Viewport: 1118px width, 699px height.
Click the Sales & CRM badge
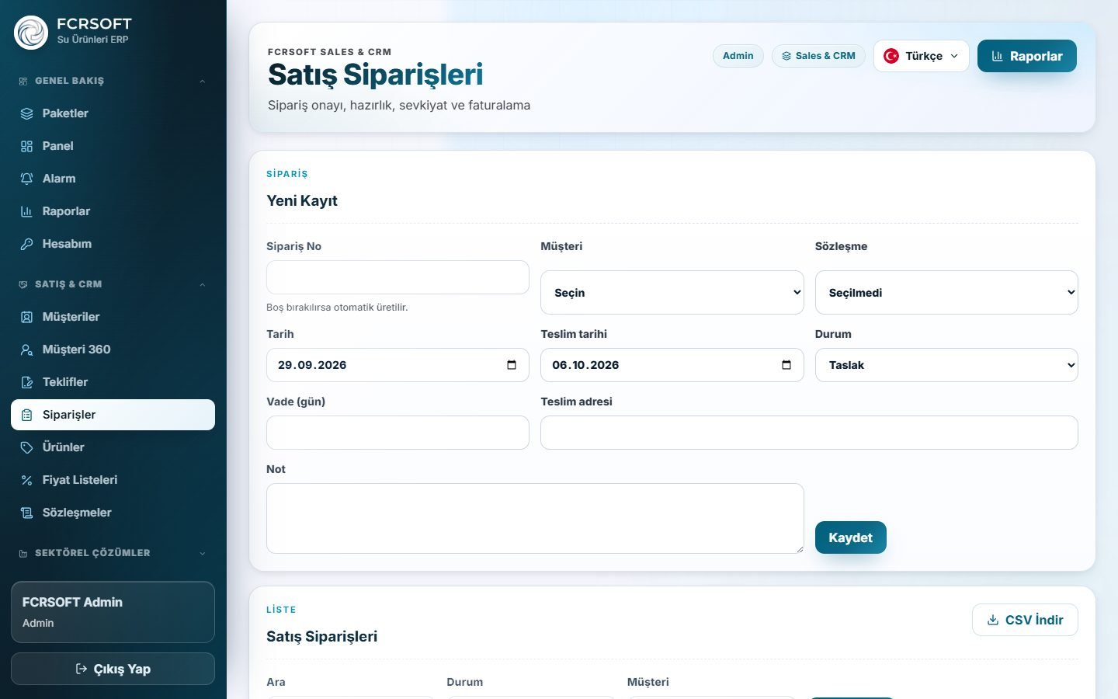click(x=818, y=56)
